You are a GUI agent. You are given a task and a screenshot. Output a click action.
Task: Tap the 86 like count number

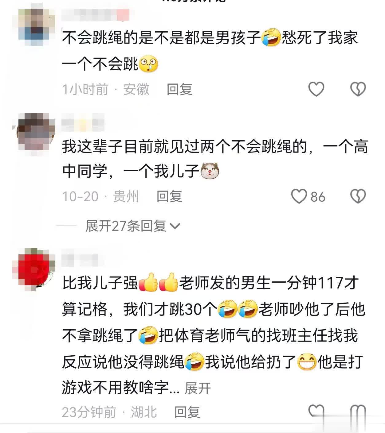pos(318,197)
